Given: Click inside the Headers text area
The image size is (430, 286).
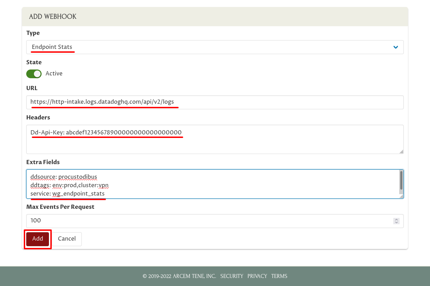Looking at the screenshot, I should 215,139.
